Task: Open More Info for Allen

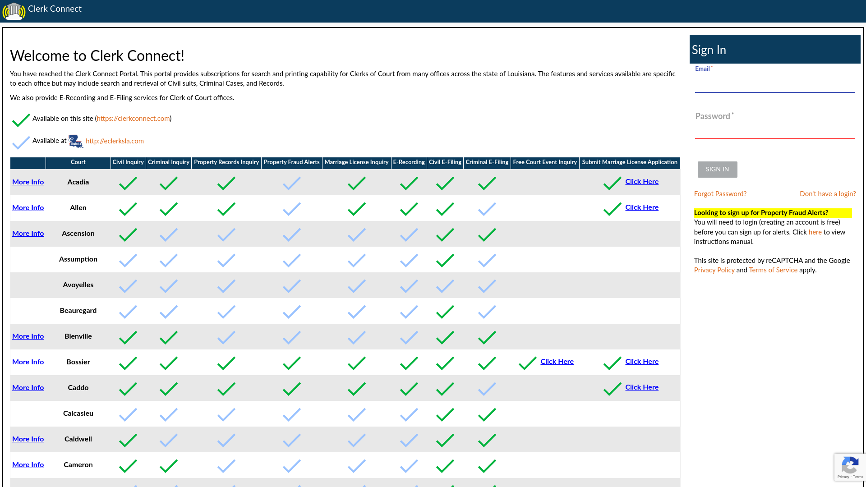Action: point(28,208)
